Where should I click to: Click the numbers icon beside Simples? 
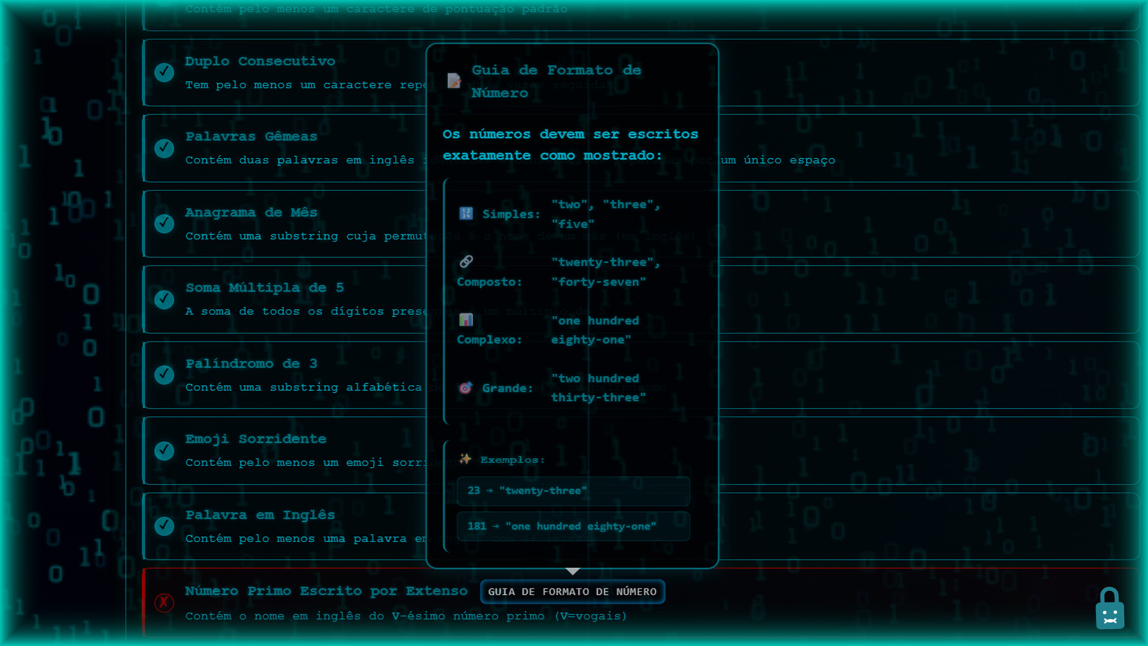466,214
